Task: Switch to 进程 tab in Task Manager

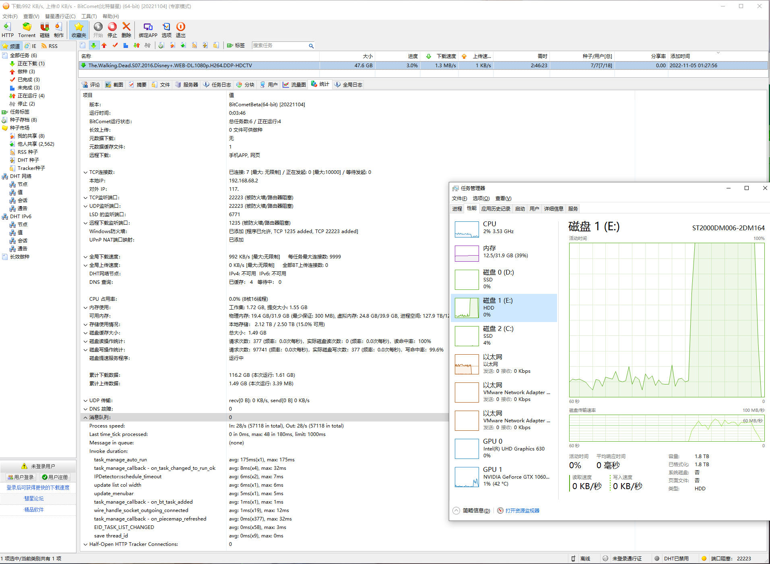Action: [457, 209]
